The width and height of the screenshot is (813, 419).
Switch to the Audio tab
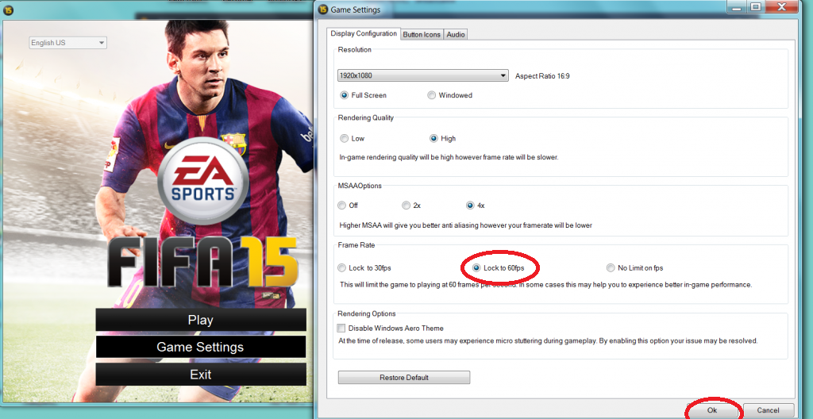click(456, 35)
